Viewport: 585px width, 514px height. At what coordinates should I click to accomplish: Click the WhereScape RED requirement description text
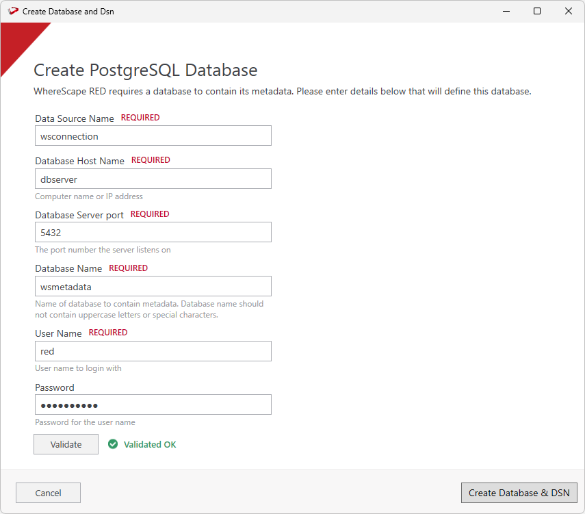283,92
